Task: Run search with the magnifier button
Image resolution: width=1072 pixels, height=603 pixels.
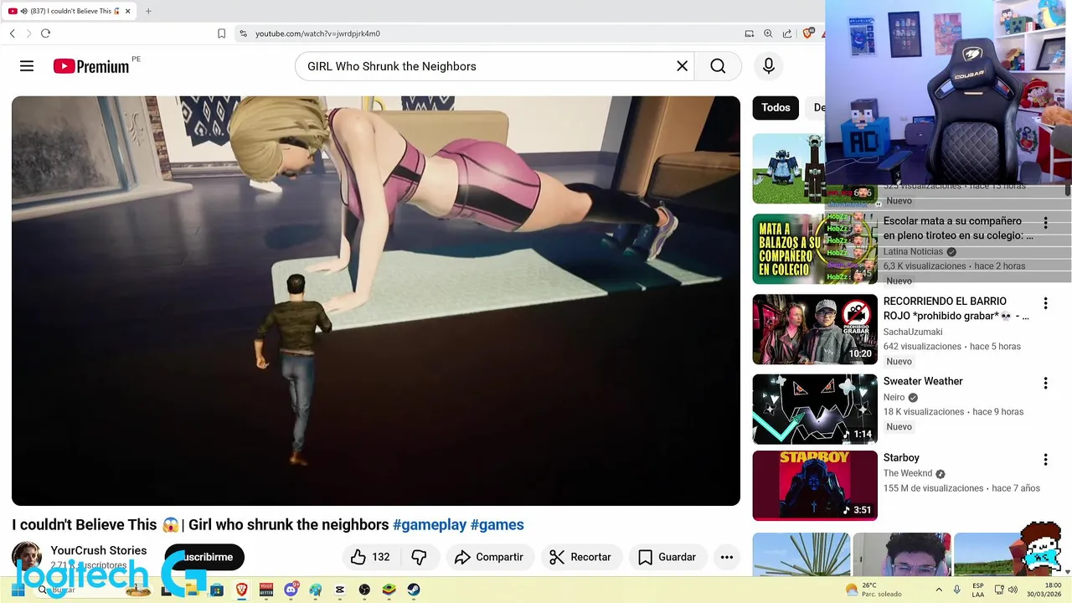Action: pos(718,66)
